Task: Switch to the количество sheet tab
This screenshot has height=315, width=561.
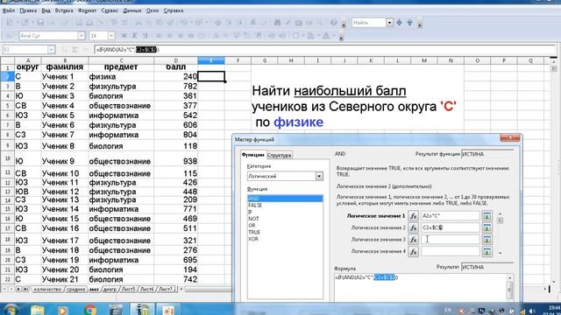Action: [x=47, y=290]
